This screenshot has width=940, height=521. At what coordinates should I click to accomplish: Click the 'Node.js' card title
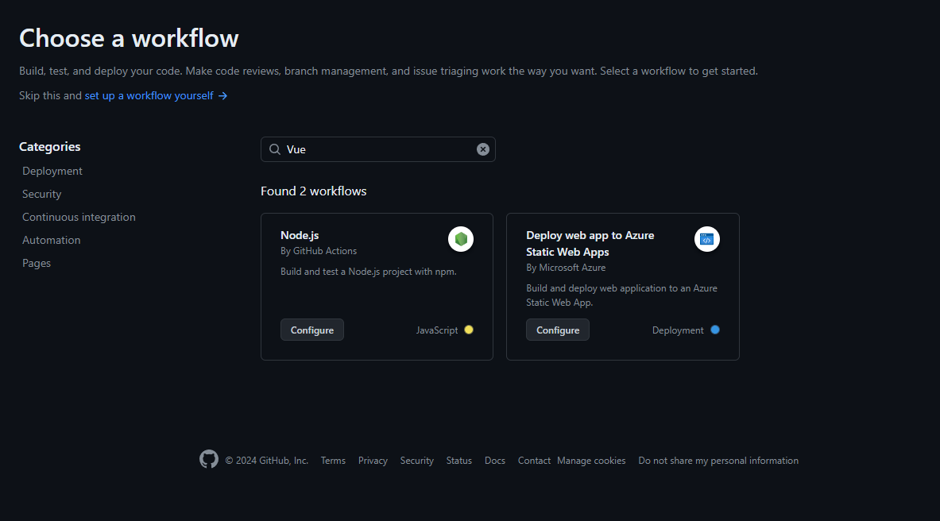[x=299, y=235]
